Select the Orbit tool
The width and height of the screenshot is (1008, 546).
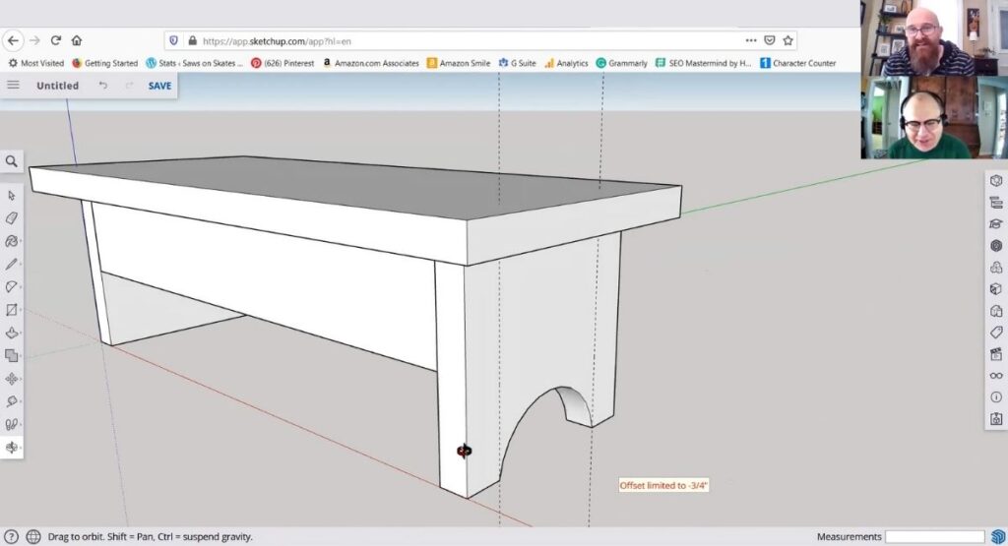tap(12, 448)
